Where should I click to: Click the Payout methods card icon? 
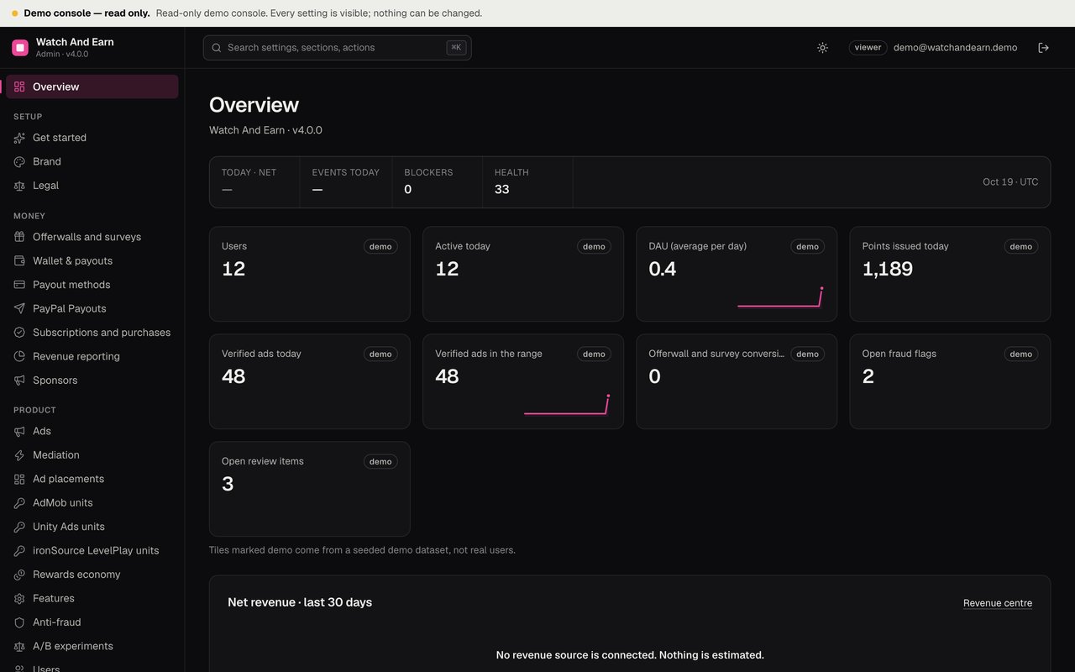pyautogui.click(x=19, y=285)
